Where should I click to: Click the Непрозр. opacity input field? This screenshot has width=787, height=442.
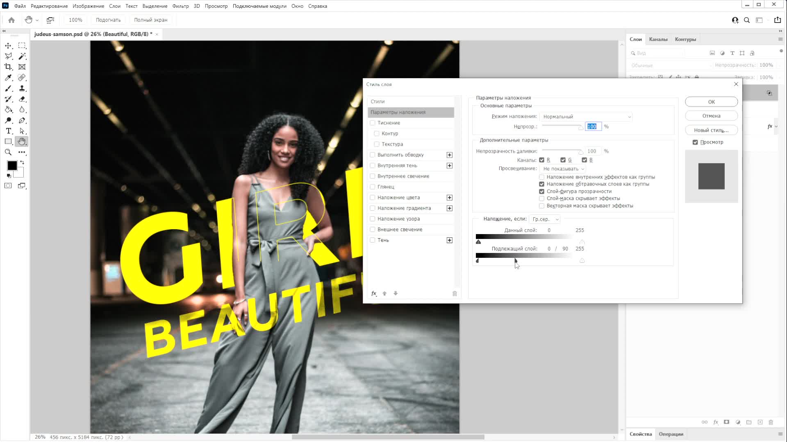(x=593, y=126)
